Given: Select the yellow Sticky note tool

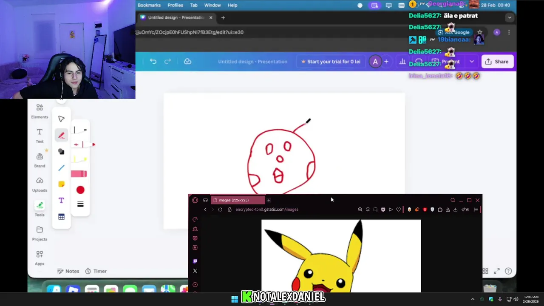Looking at the screenshot, I should click(61, 184).
